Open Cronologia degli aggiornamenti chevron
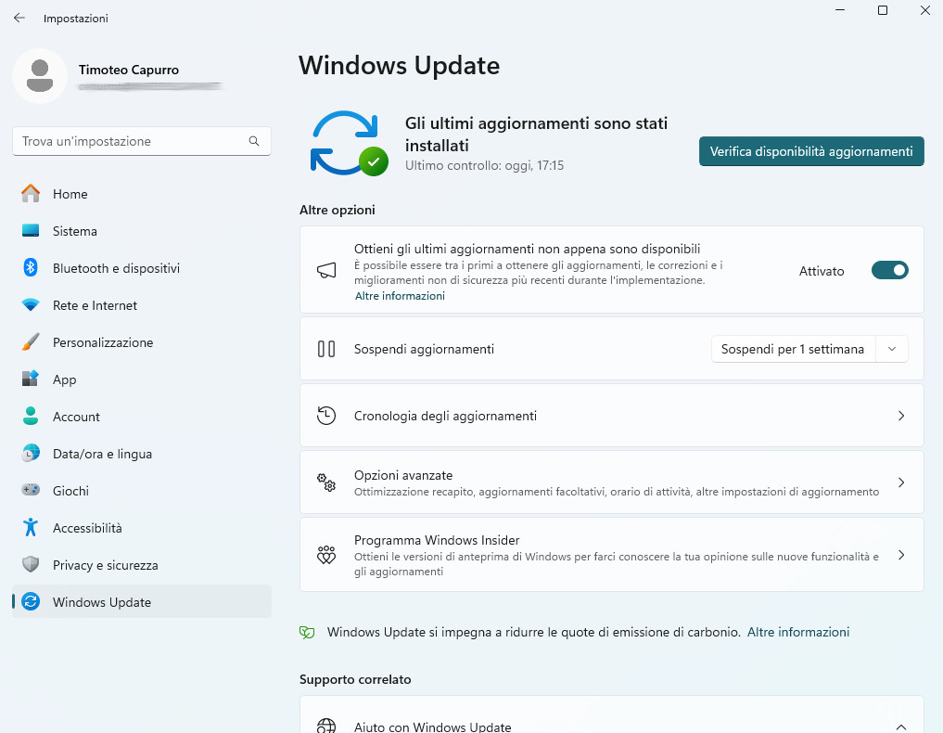 click(x=901, y=416)
